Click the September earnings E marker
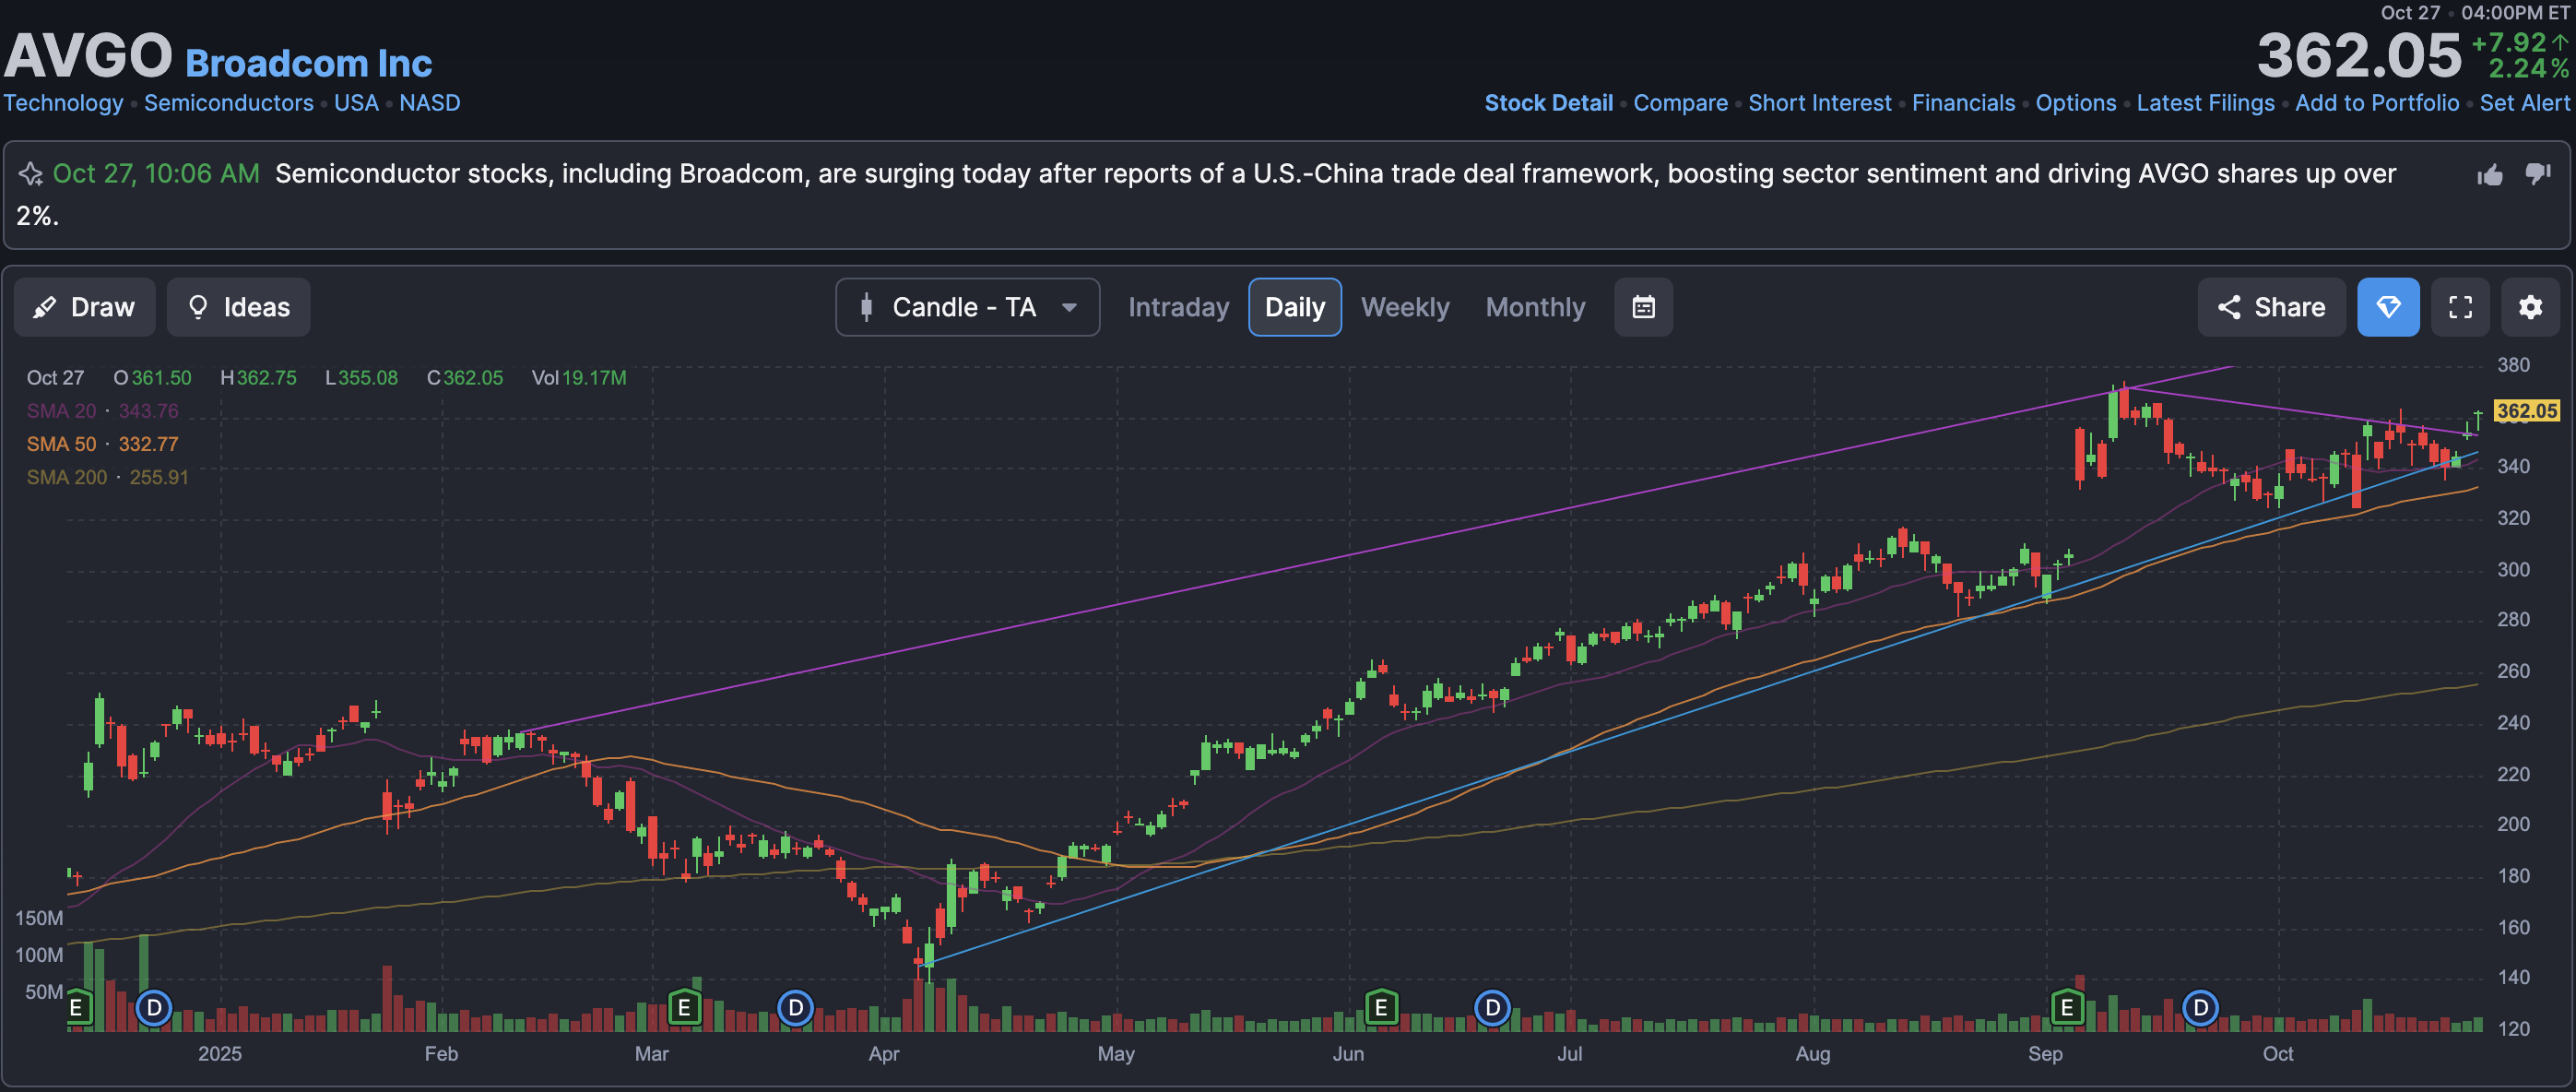The image size is (2576, 1092). tap(2066, 1008)
